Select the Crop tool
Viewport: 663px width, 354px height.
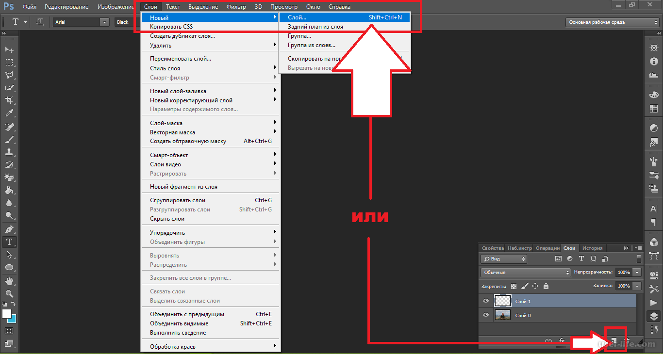pos(9,100)
